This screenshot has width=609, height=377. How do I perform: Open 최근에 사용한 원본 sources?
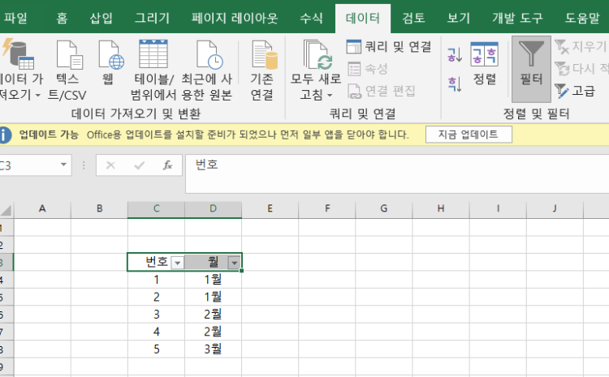(206, 70)
